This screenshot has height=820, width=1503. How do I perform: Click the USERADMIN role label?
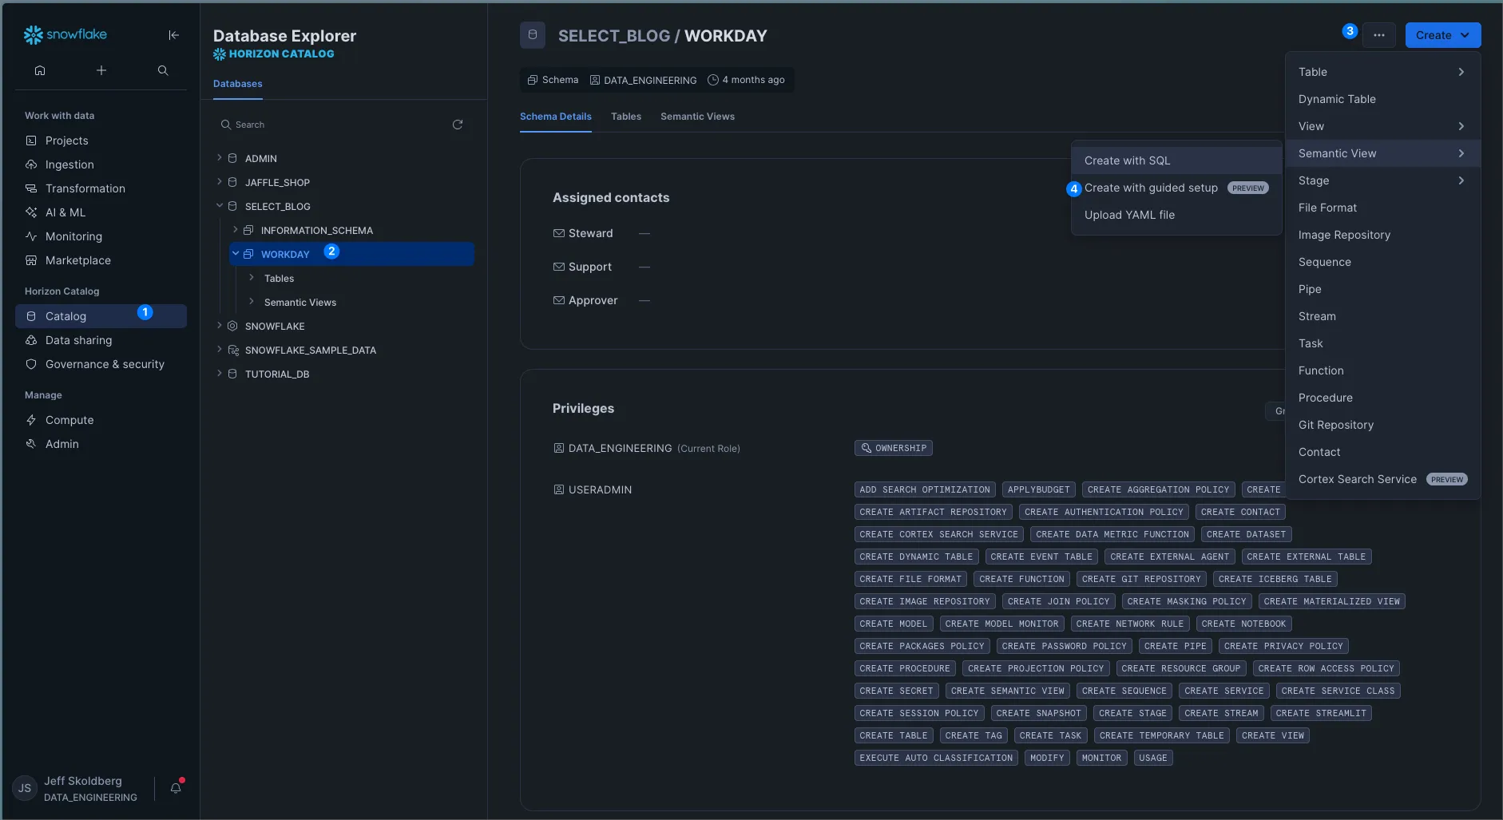tap(600, 489)
